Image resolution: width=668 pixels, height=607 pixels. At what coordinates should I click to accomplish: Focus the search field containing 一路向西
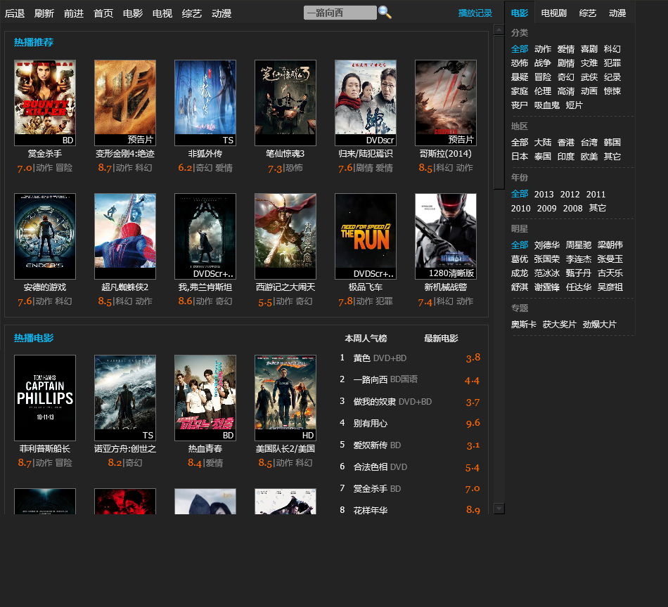pos(340,13)
